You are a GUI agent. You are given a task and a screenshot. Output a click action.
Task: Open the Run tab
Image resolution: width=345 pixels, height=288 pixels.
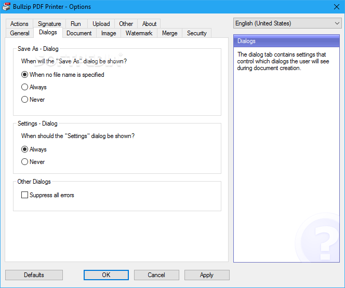pyautogui.click(x=76, y=24)
